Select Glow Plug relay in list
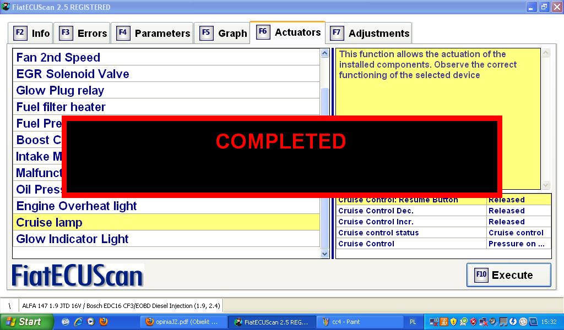 [x=166, y=91]
